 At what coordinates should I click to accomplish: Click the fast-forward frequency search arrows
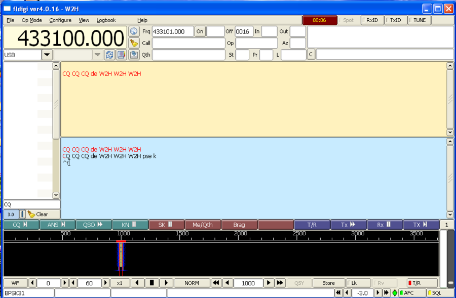pyautogui.click(x=280, y=283)
